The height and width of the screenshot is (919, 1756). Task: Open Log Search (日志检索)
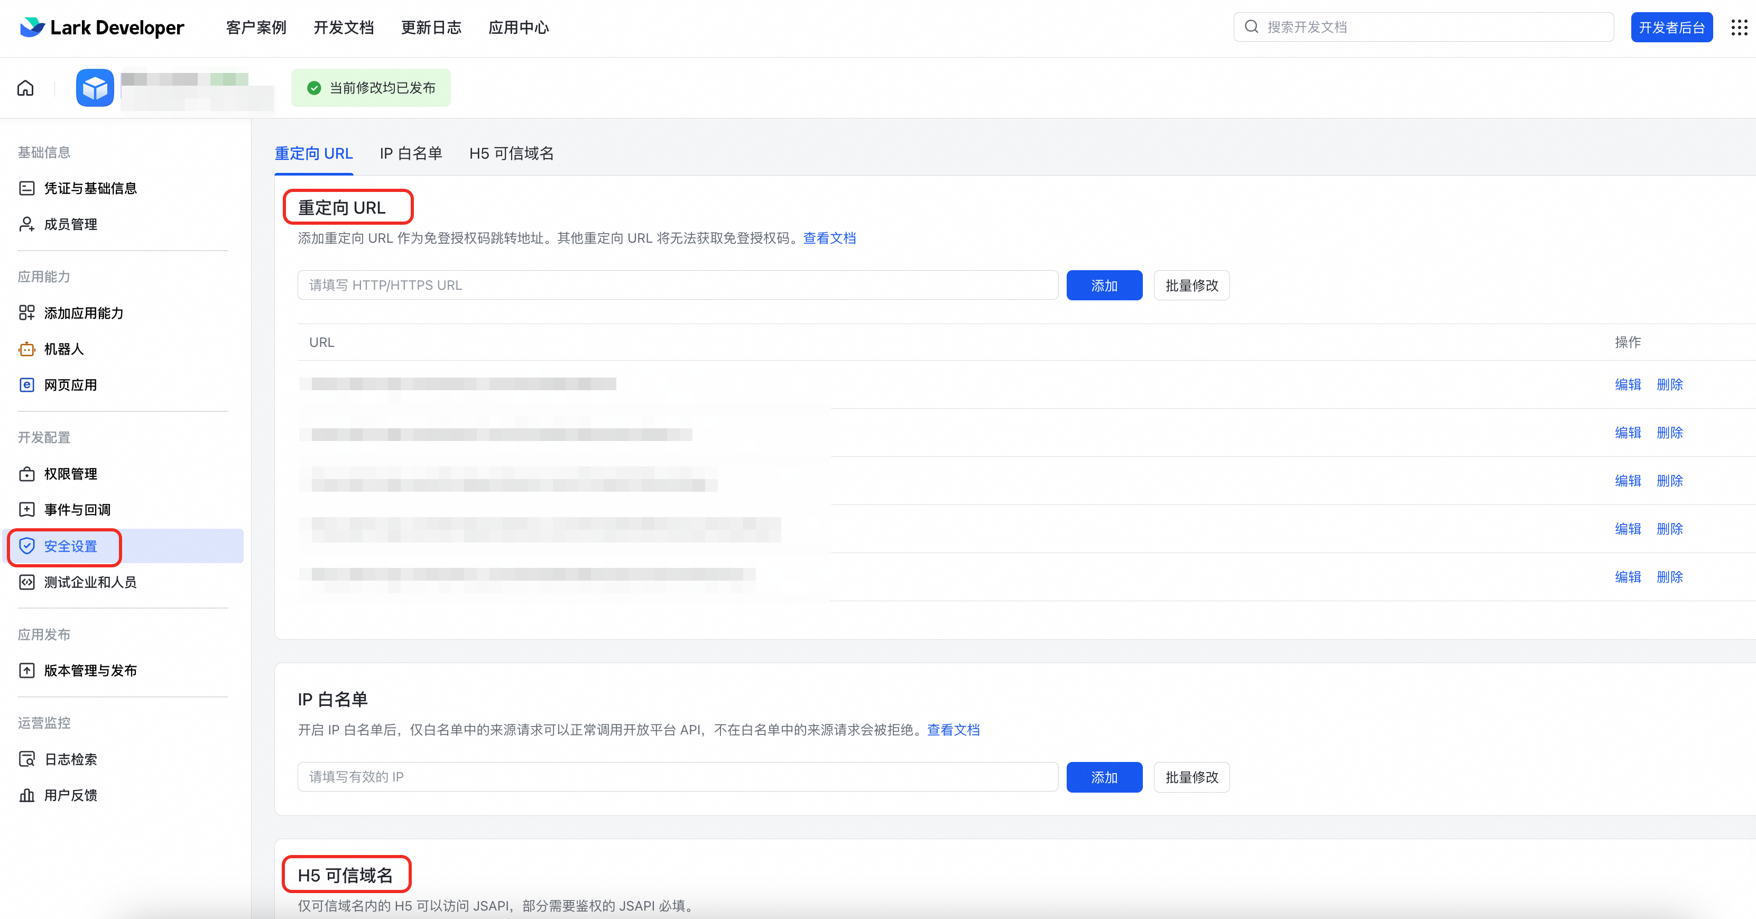tap(70, 759)
